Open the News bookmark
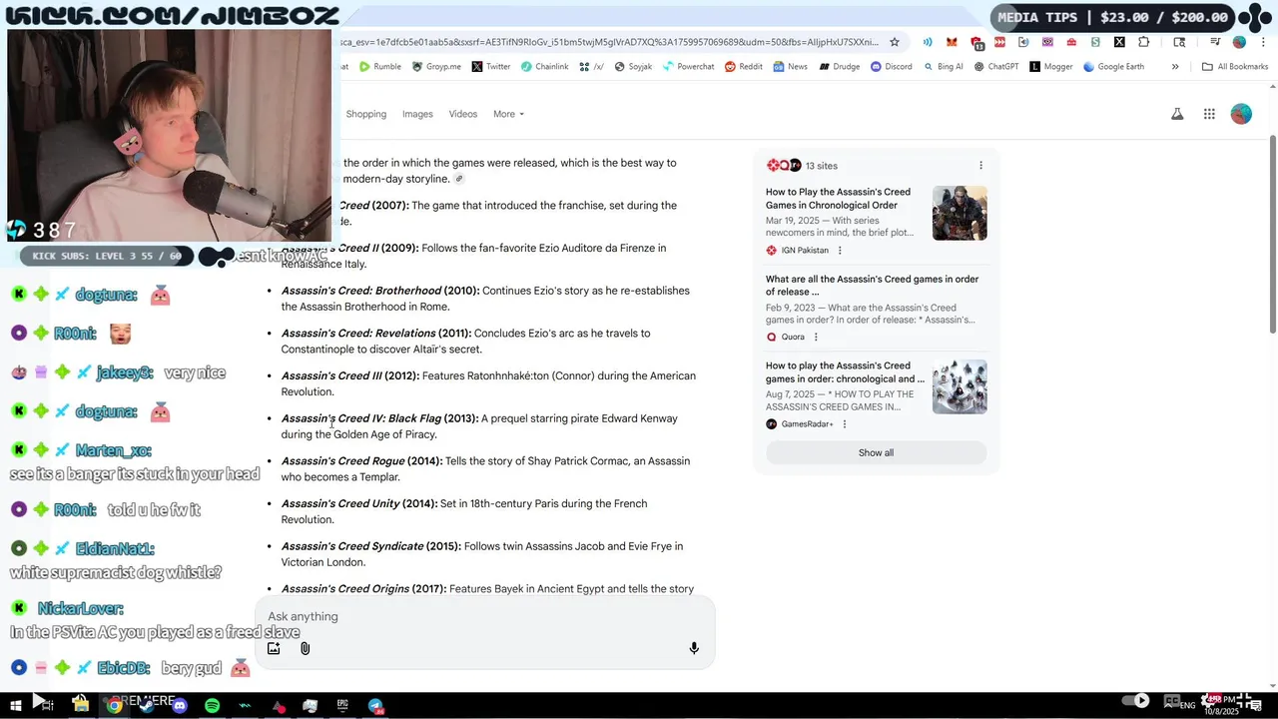This screenshot has width=1278, height=719. 790,67
